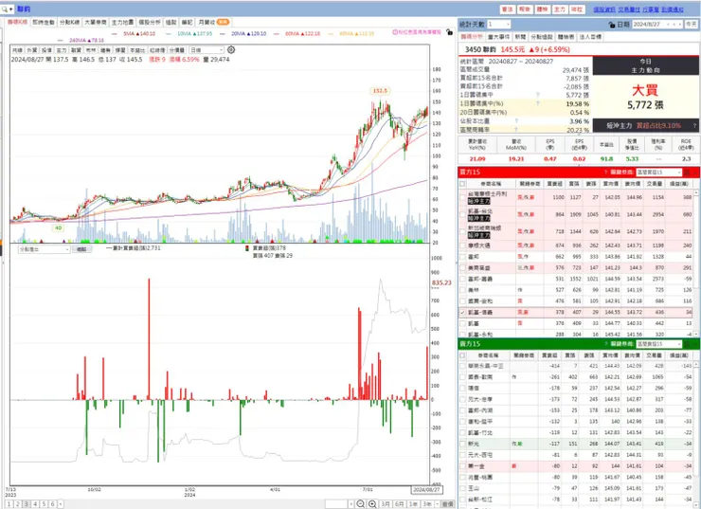Go to previous date arrow in date field

click(x=669, y=25)
